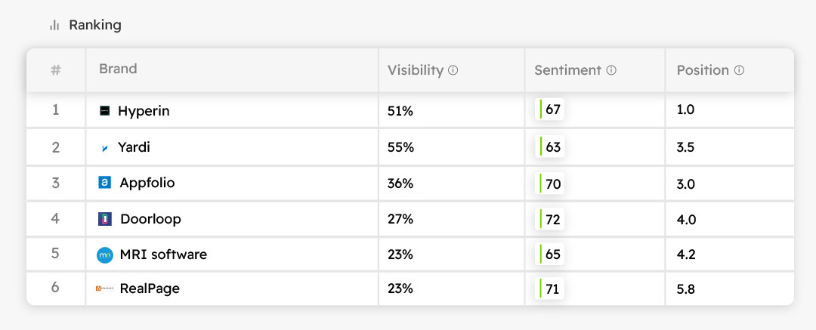Image resolution: width=816 pixels, height=330 pixels.
Task: Click Yardi's 55% visibility value
Action: pyautogui.click(x=400, y=147)
